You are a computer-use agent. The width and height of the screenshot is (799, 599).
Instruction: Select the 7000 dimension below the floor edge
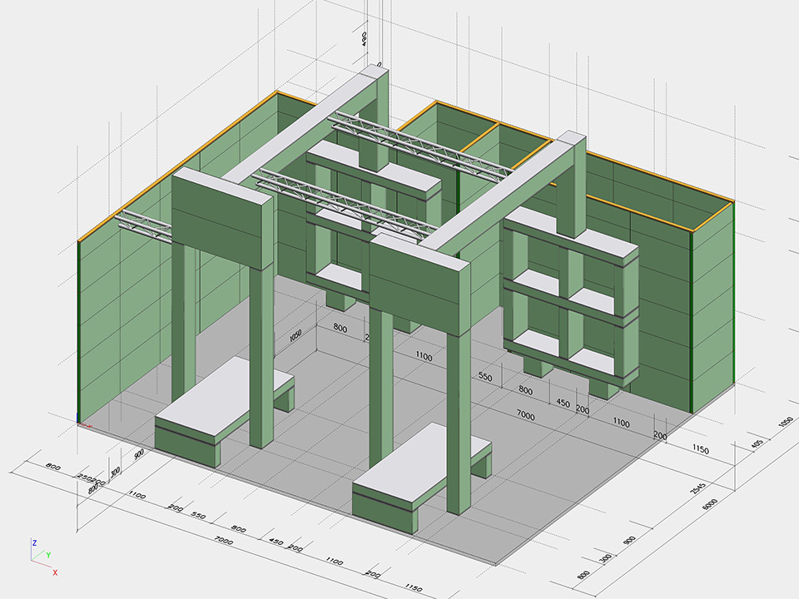coord(223,540)
